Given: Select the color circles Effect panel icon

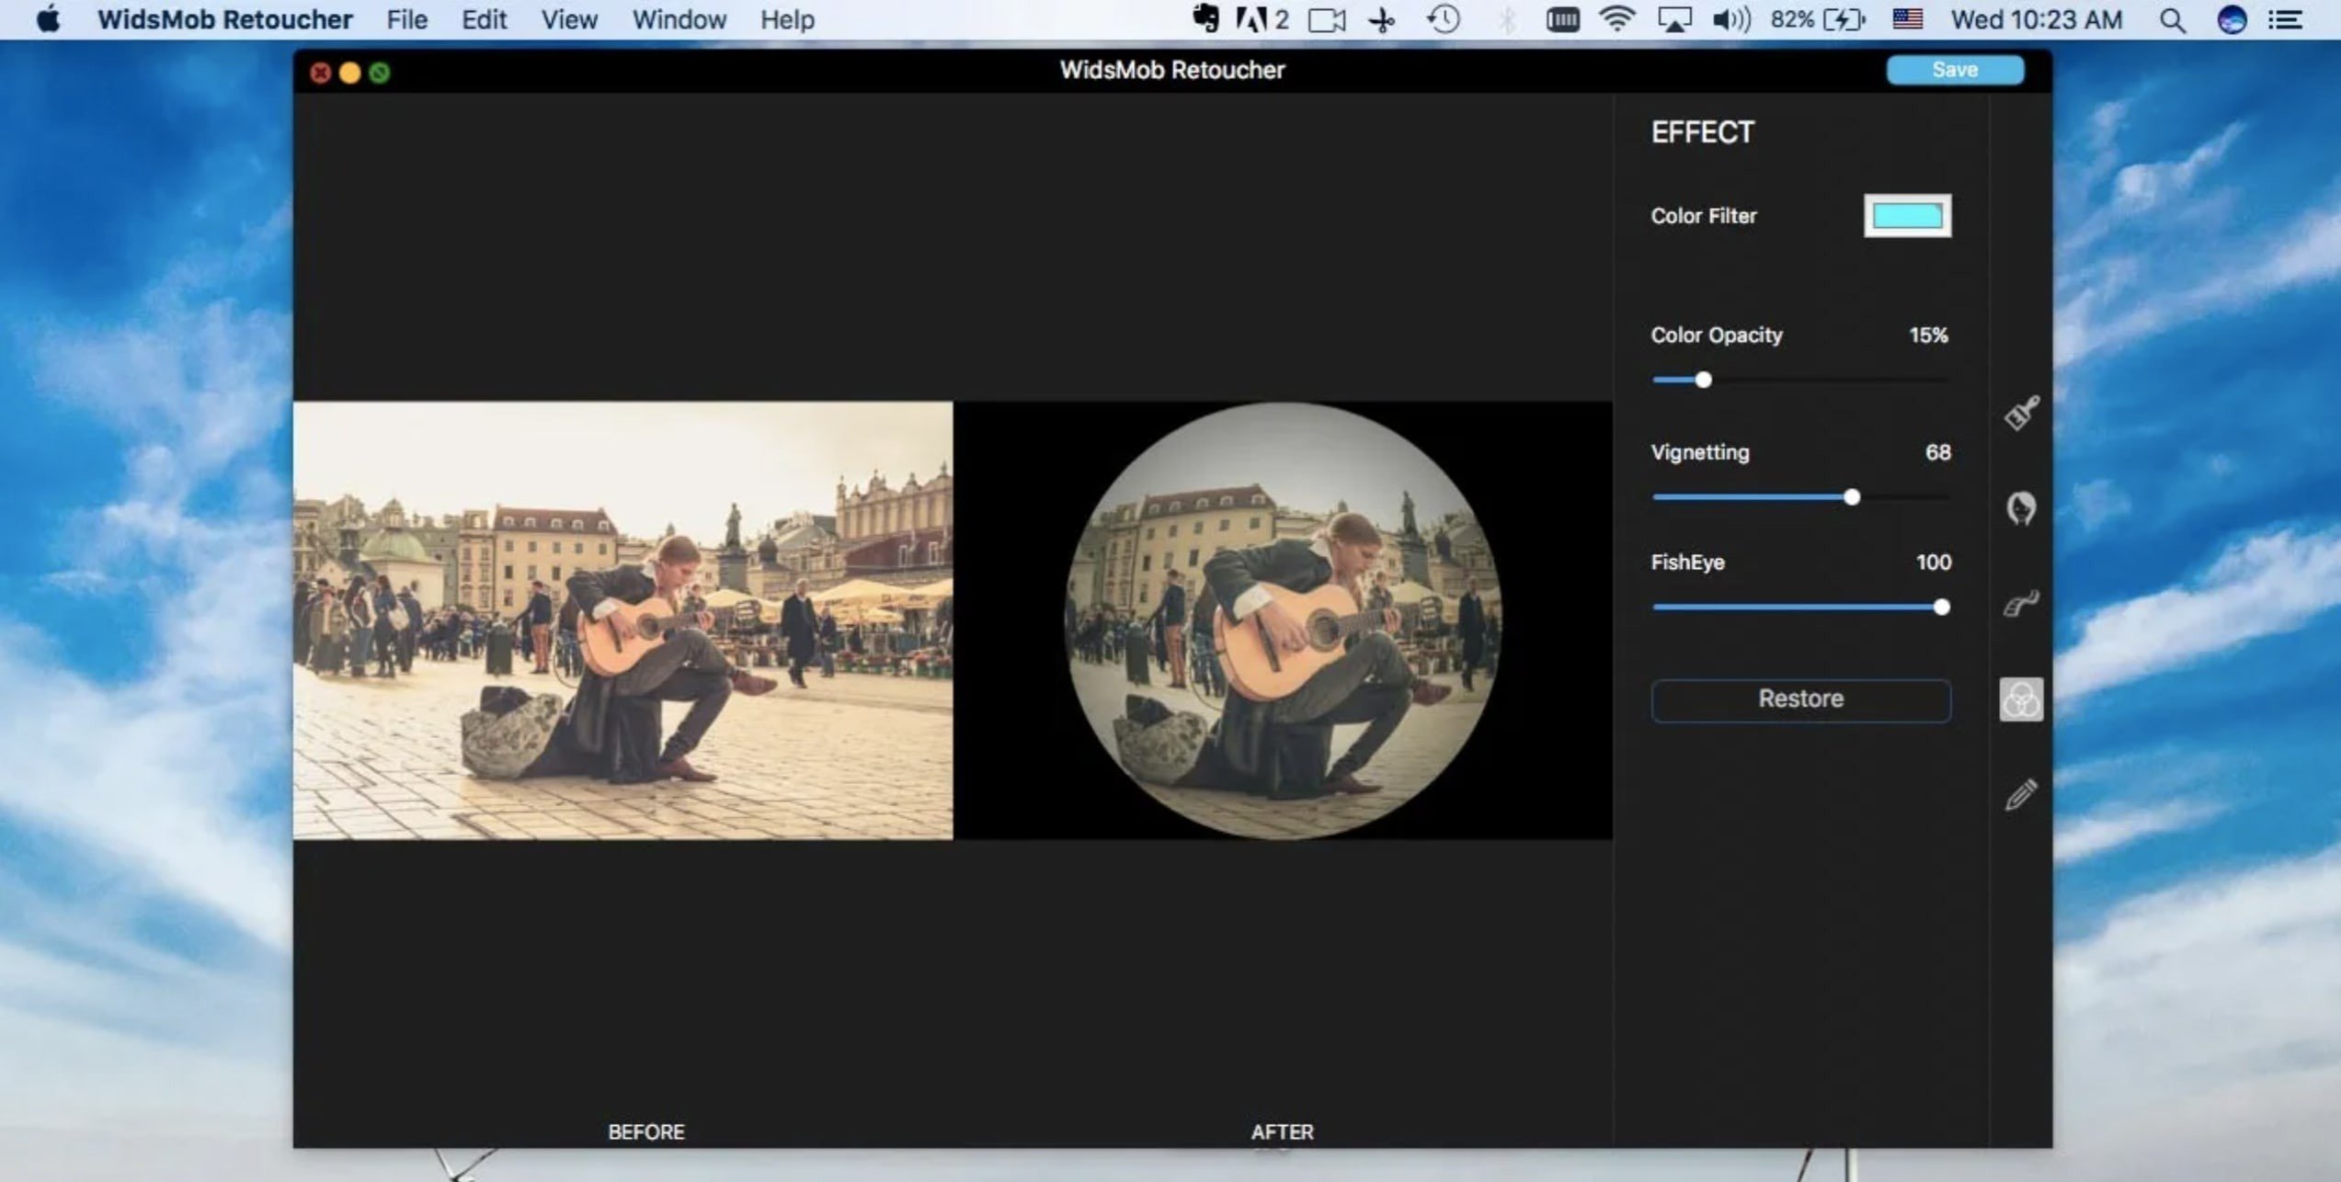Looking at the screenshot, I should (2020, 700).
